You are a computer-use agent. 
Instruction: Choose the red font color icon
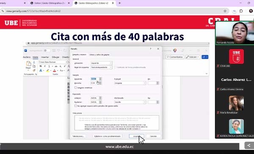click(x=55, y=70)
